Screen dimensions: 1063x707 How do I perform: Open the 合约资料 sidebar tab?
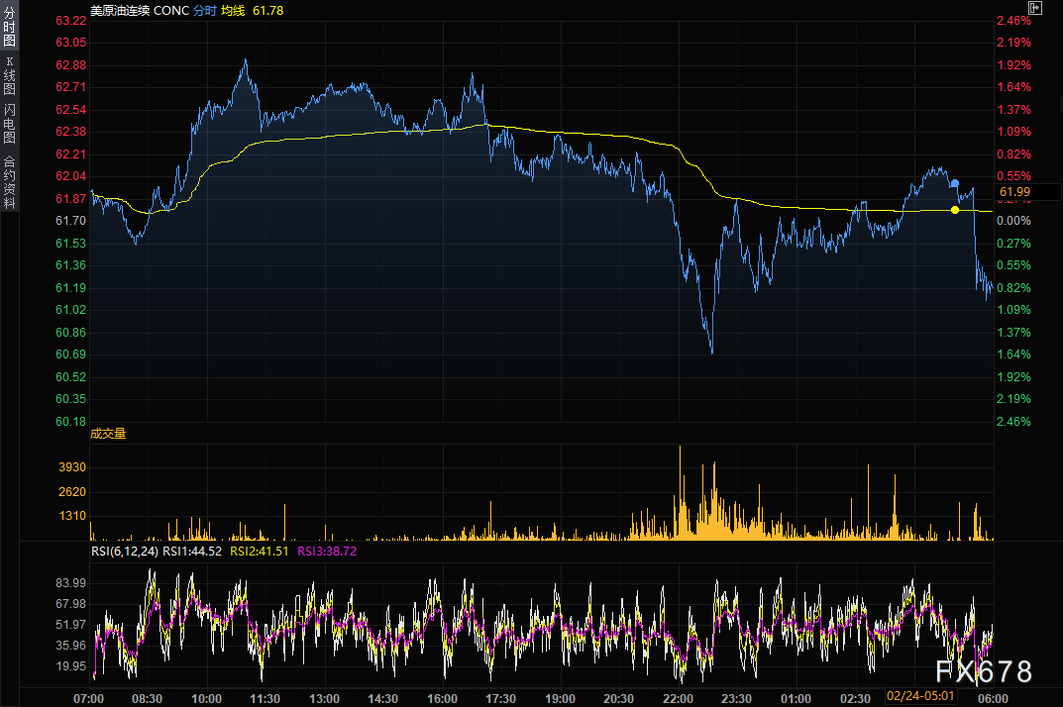point(10,181)
